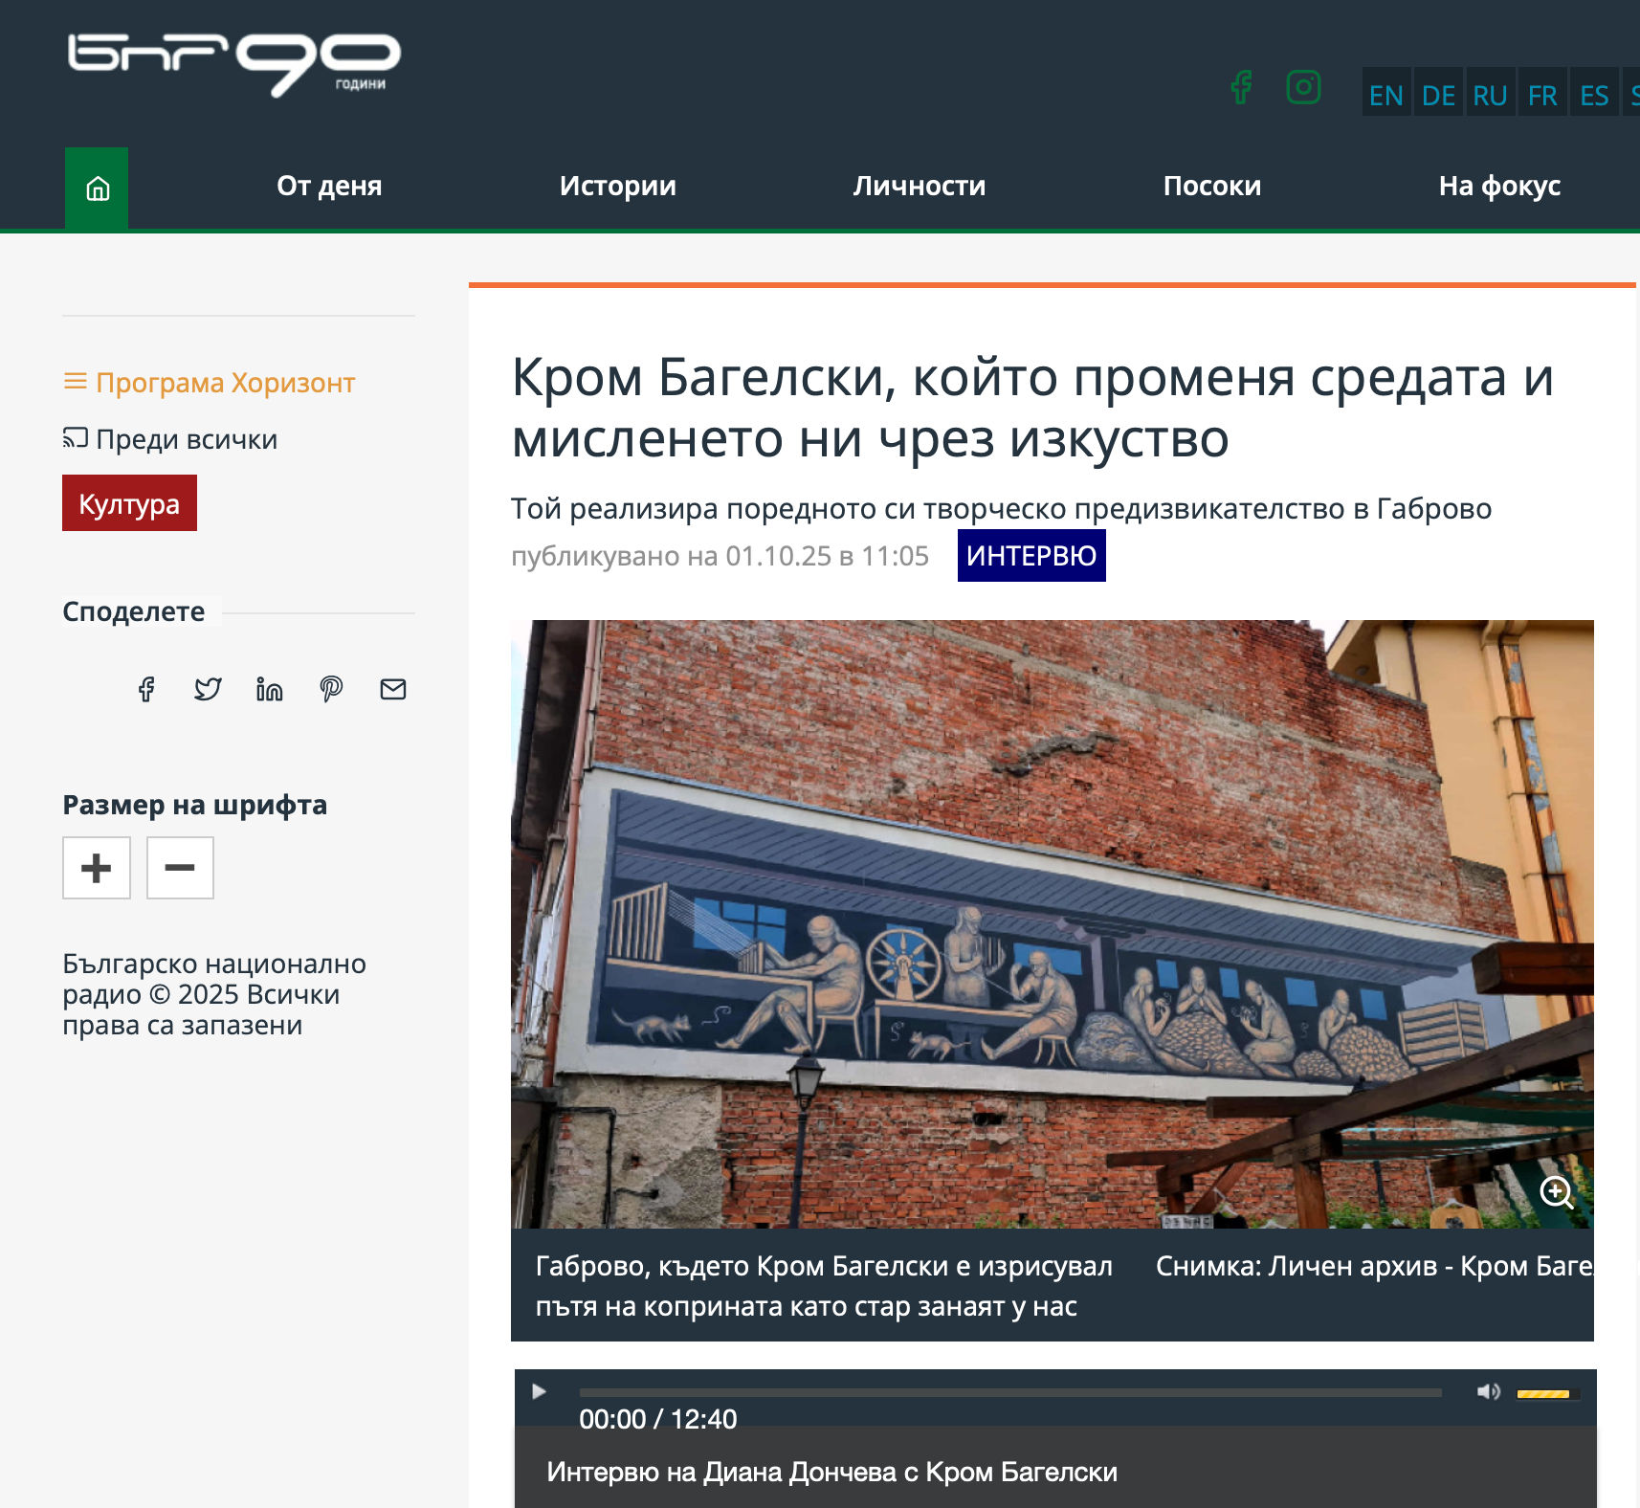Open the От деня menu

(329, 186)
